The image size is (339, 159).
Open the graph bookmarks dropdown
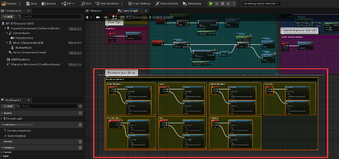click(x=89, y=17)
